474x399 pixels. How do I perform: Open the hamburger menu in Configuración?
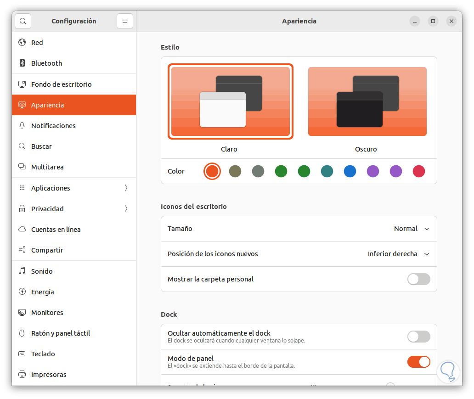124,21
